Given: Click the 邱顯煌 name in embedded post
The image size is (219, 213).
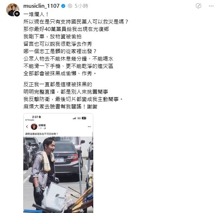Looking at the screenshot, I should [42, 125].
